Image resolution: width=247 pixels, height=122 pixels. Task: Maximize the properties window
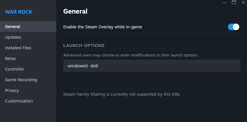pos(234,2)
